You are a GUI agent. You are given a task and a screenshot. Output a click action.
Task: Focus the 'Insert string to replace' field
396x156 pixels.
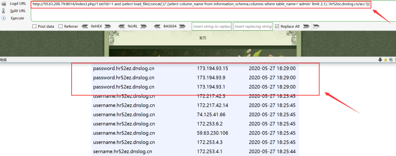[211, 26]
